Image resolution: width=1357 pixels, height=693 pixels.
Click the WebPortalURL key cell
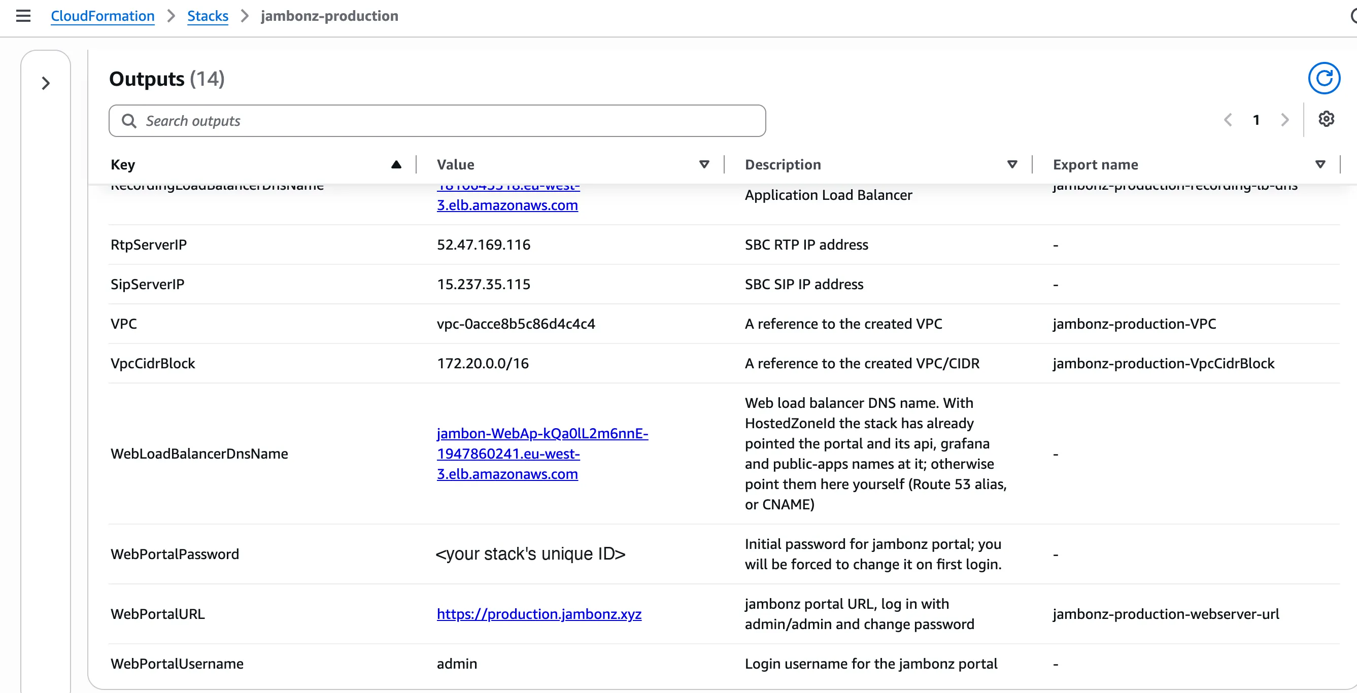157,614
